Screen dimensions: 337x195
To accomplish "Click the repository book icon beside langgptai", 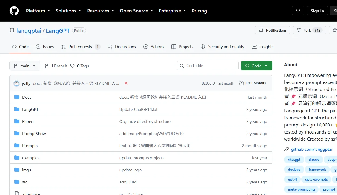I will coord(12,30).
